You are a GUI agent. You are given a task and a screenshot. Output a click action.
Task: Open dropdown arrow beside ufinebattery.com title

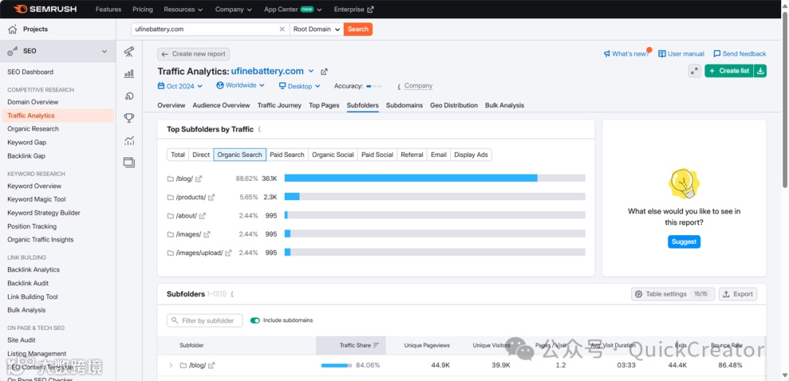[x=311, y=72]
